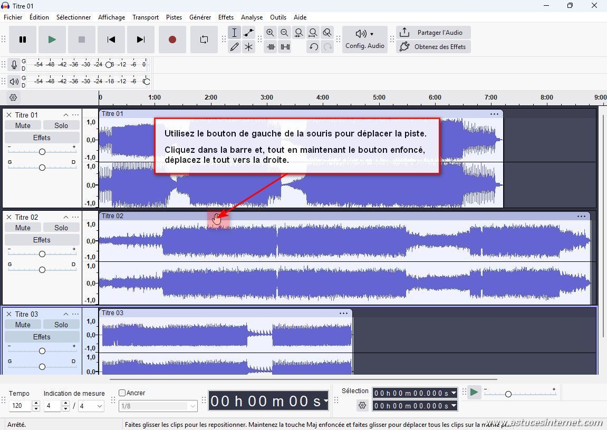607x430 pixels.
Task: Click the Zoom In magnifier
Action: [270, 33]
